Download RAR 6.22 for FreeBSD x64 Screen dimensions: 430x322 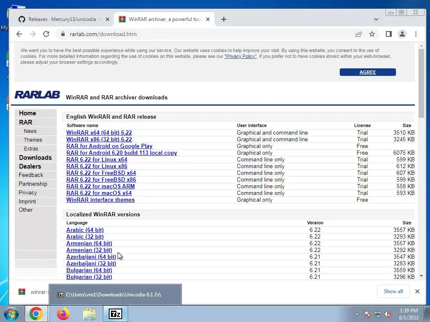(101, 173)
